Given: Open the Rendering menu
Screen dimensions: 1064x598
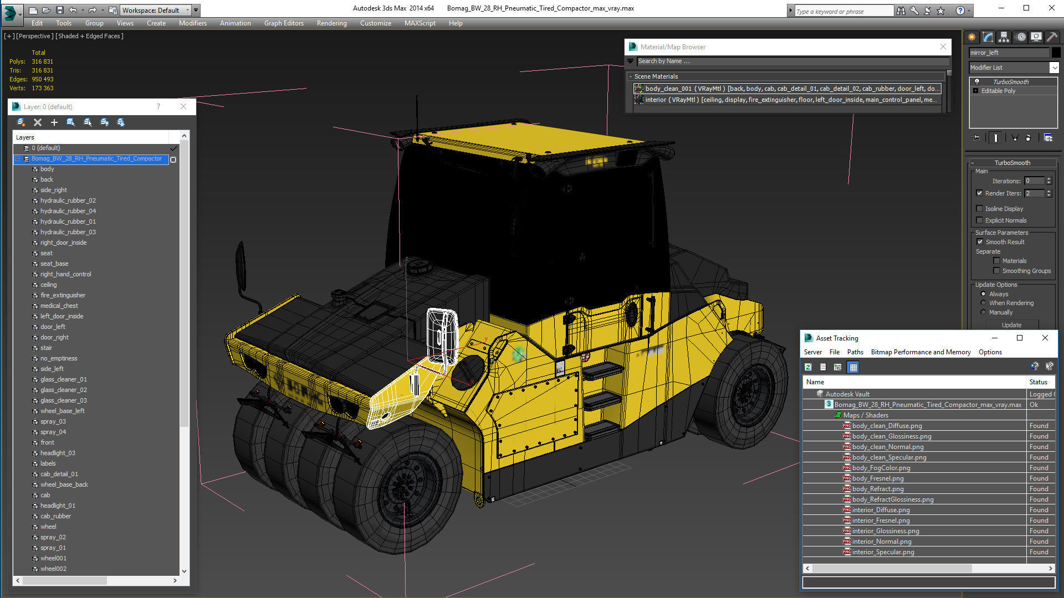Looking at the screenshot, I should point(331,23).
